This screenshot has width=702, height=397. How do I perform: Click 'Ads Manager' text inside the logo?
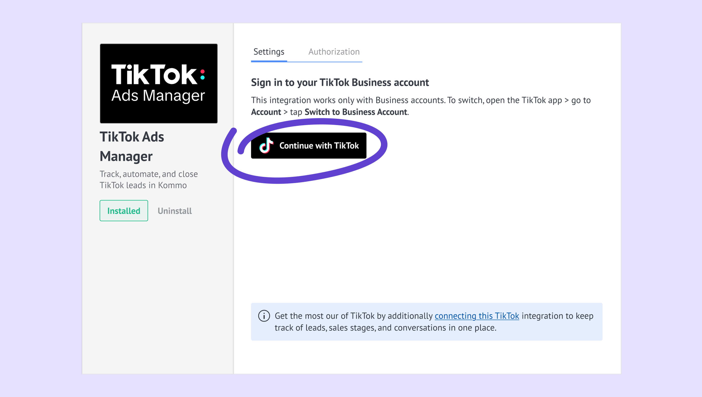pos(158,96)
